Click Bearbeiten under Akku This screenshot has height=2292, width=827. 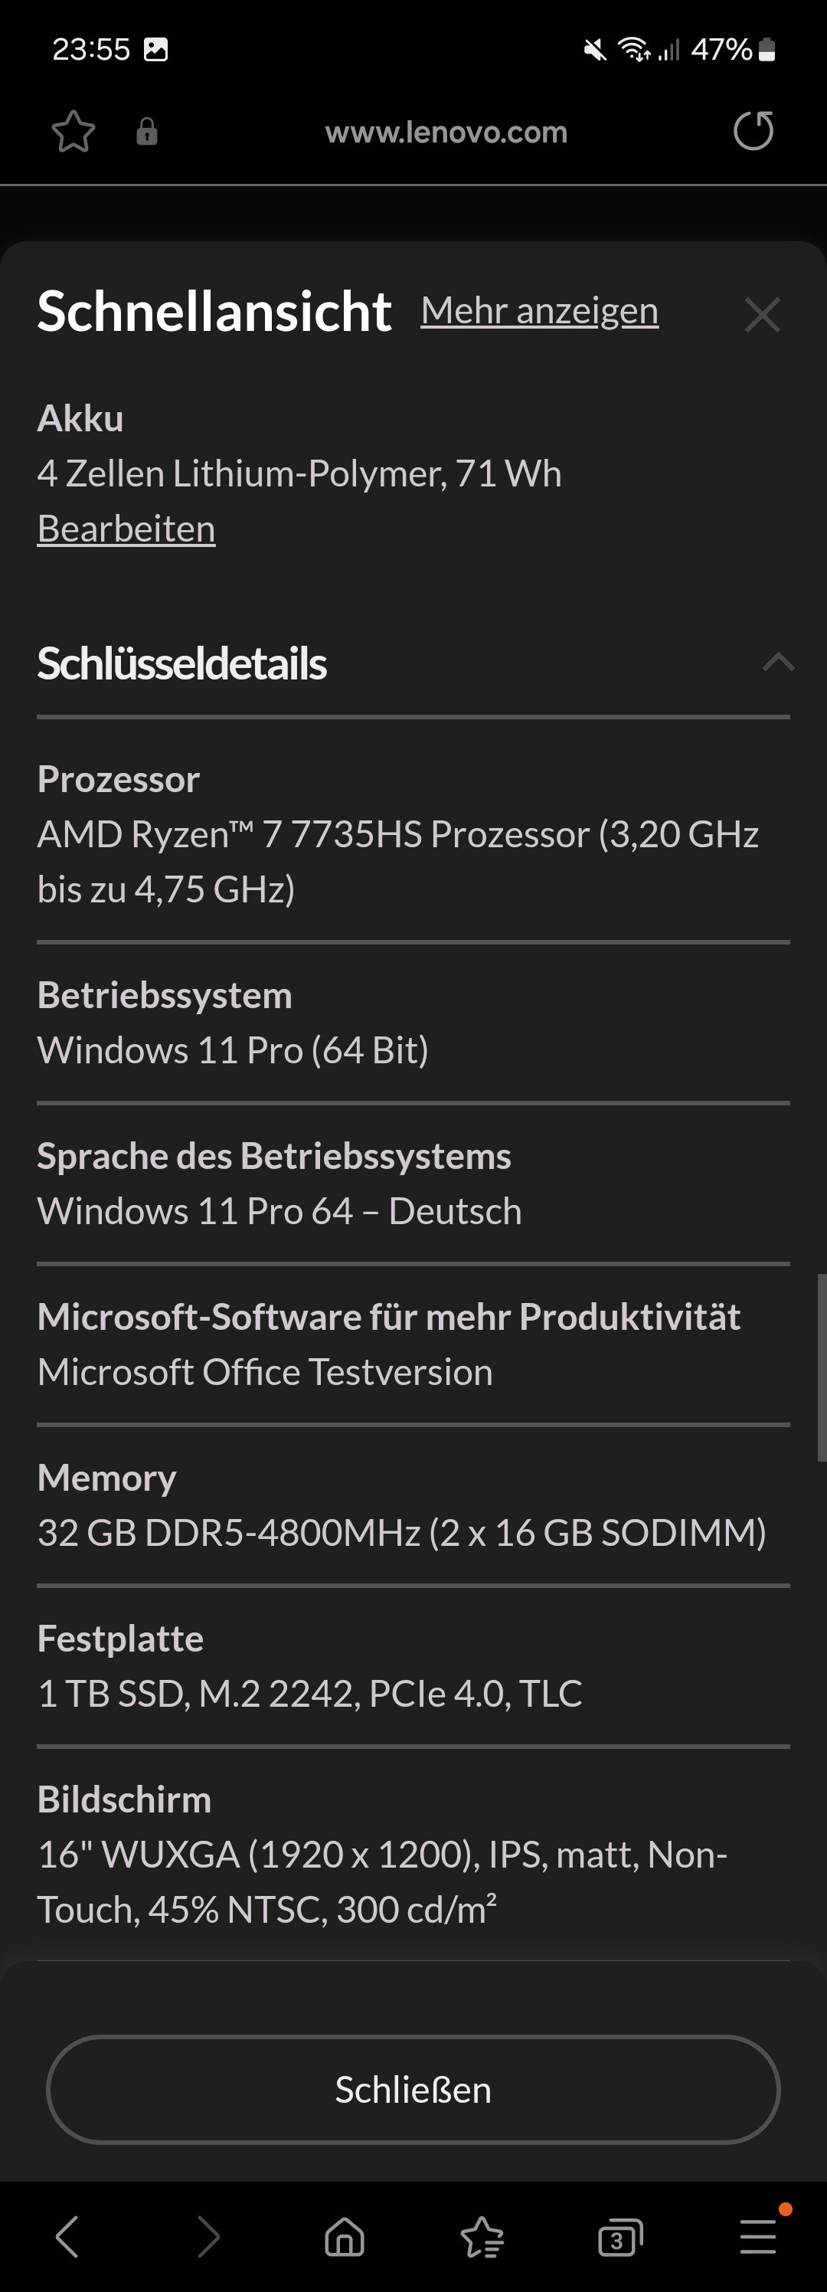126,529
